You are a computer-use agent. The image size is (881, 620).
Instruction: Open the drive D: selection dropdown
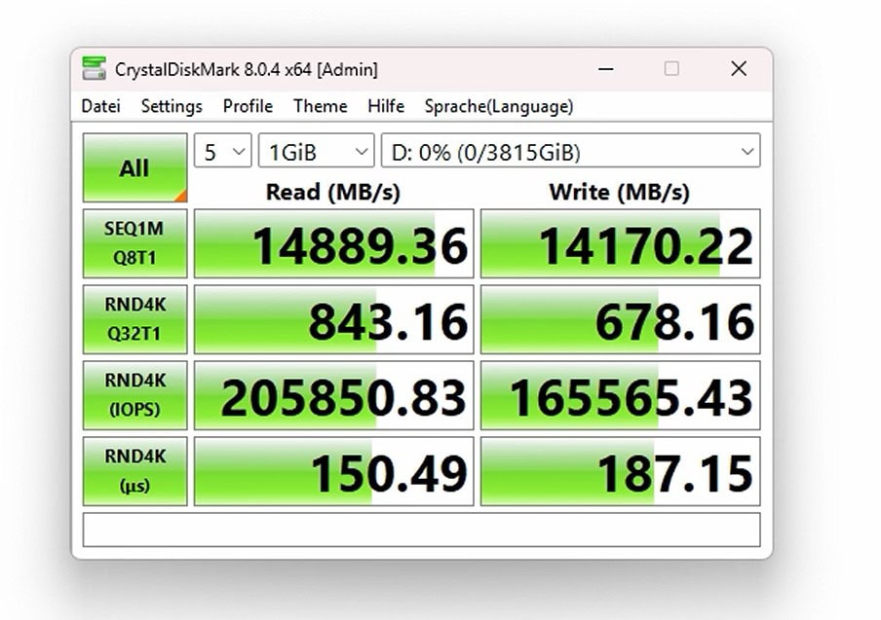point(570,152)
